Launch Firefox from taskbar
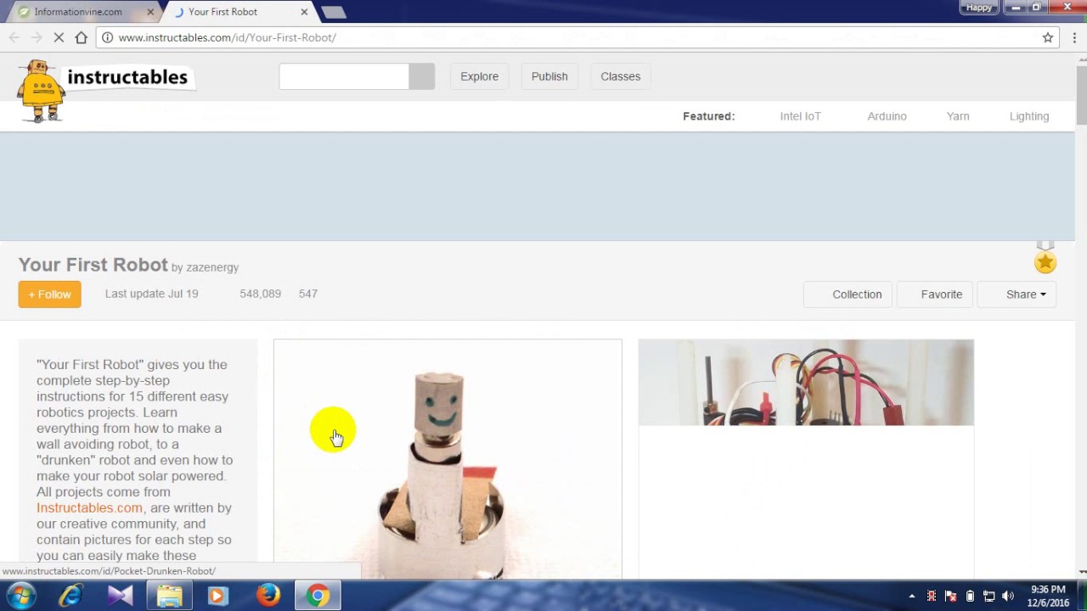 click(x=268, y=596)
